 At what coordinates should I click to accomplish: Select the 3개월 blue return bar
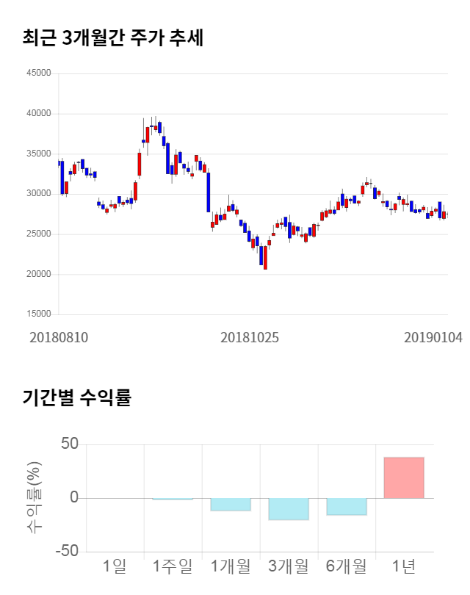pyautogui.click(x=289, y=509)
